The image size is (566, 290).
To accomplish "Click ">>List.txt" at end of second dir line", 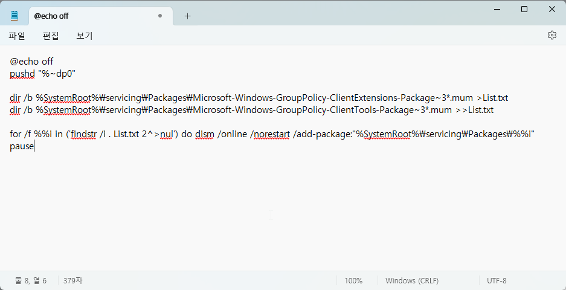I will [x=475, y=110].
